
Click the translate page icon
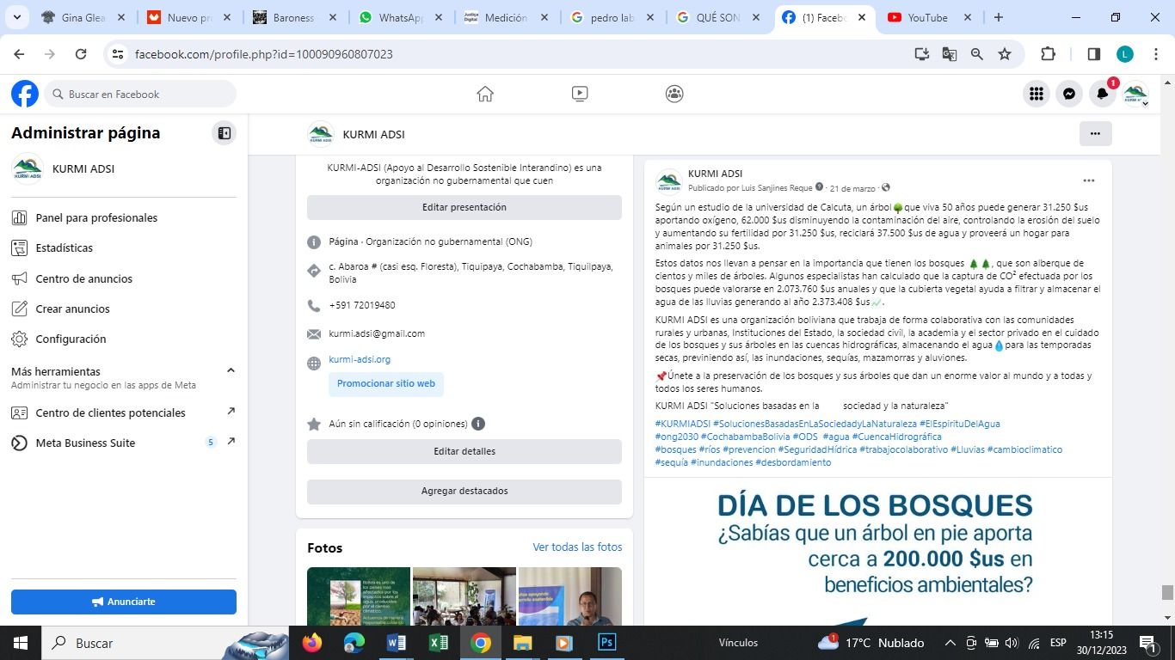pyautogui.click(x=950, y=53)
